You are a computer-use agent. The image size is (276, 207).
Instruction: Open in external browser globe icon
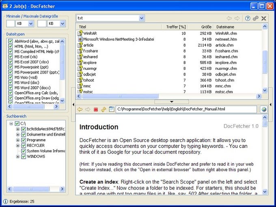coord(264,110)
